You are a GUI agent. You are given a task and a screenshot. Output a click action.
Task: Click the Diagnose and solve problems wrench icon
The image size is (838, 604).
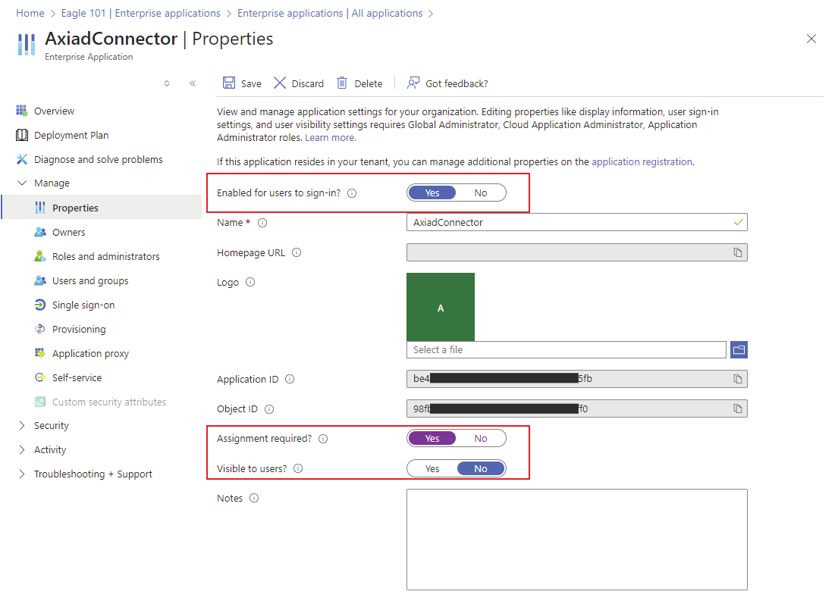click(x=22, y=159)
